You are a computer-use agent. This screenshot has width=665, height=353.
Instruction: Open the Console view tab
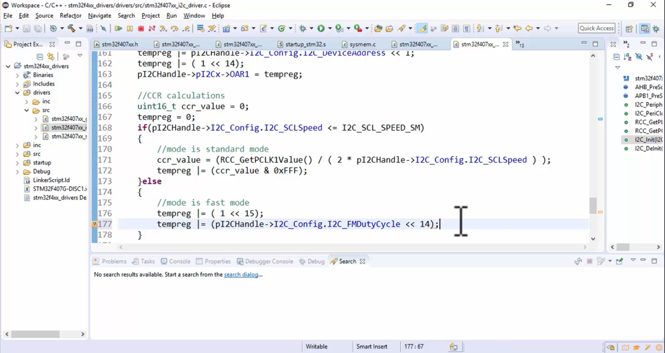[x=175, y=261]
